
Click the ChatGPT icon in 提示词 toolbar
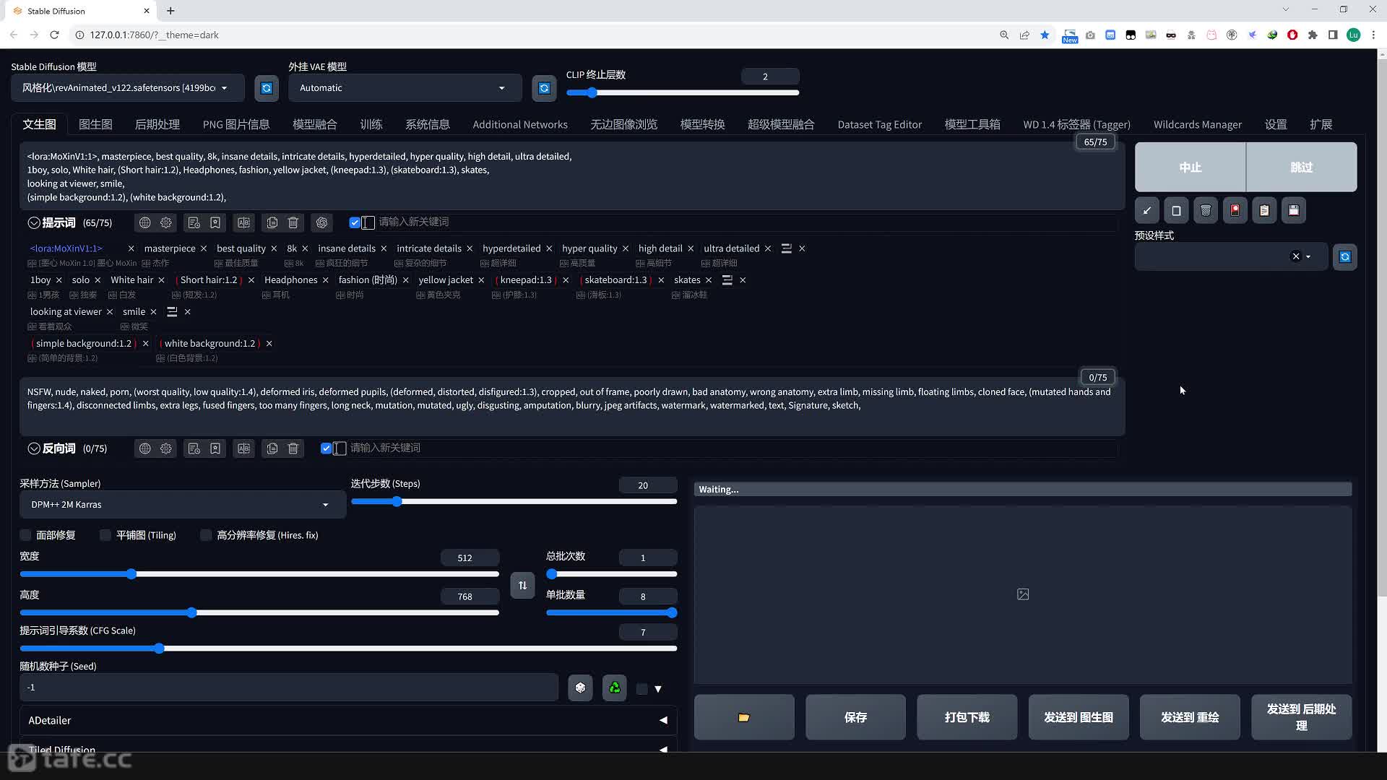click(x=321, y=222)
